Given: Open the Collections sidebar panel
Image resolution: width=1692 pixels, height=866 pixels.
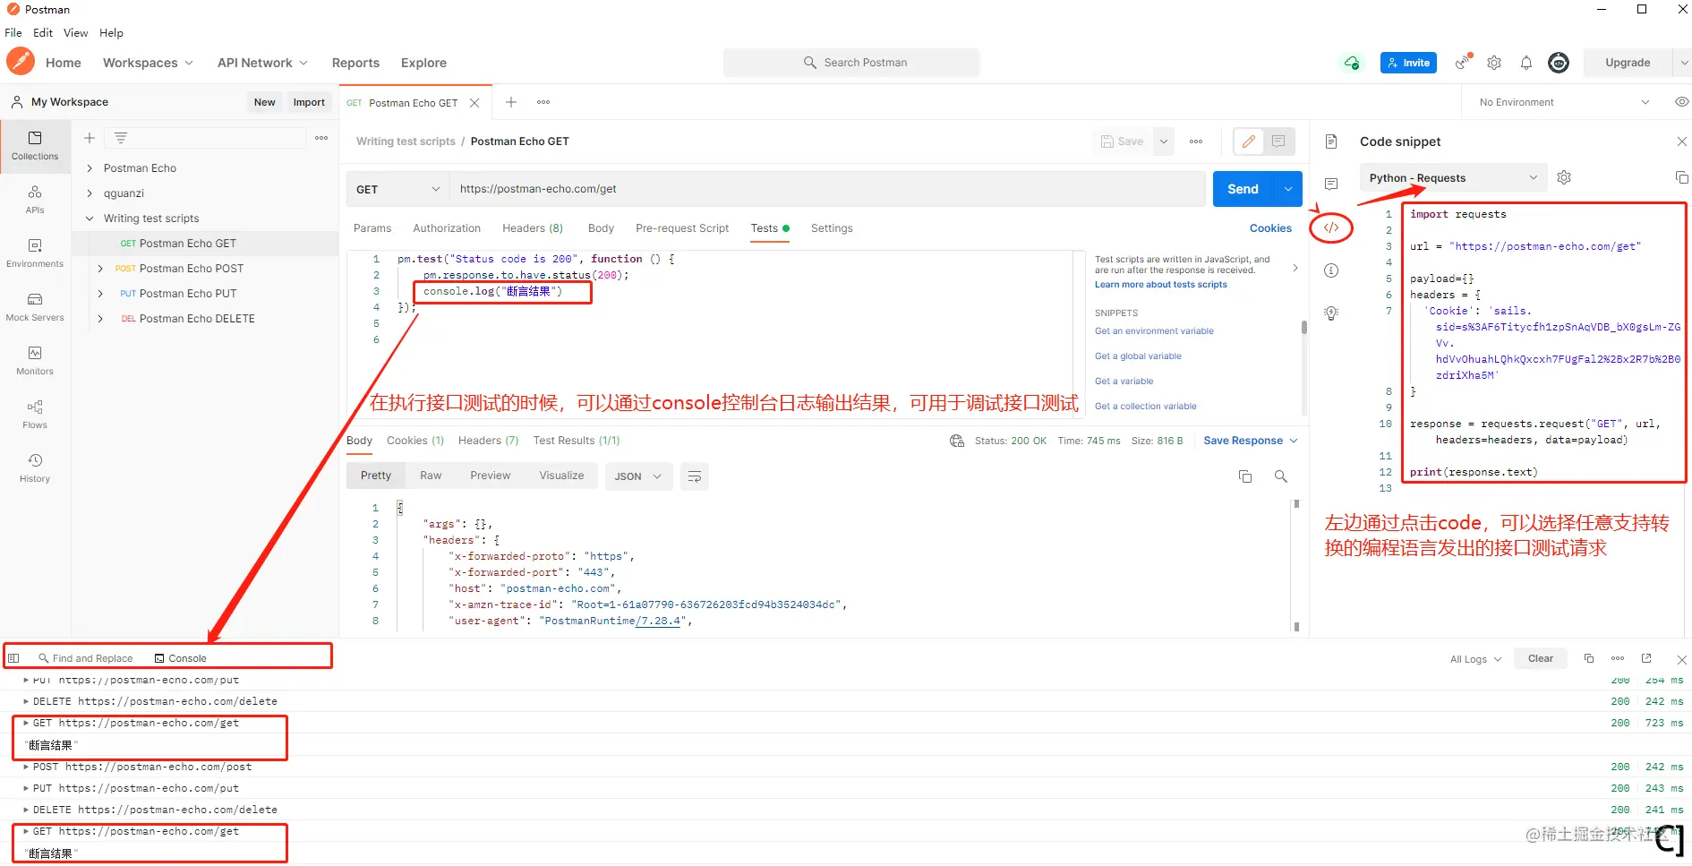Looking at the screenshot, I should pyautogui.click(x=35, y=146).
